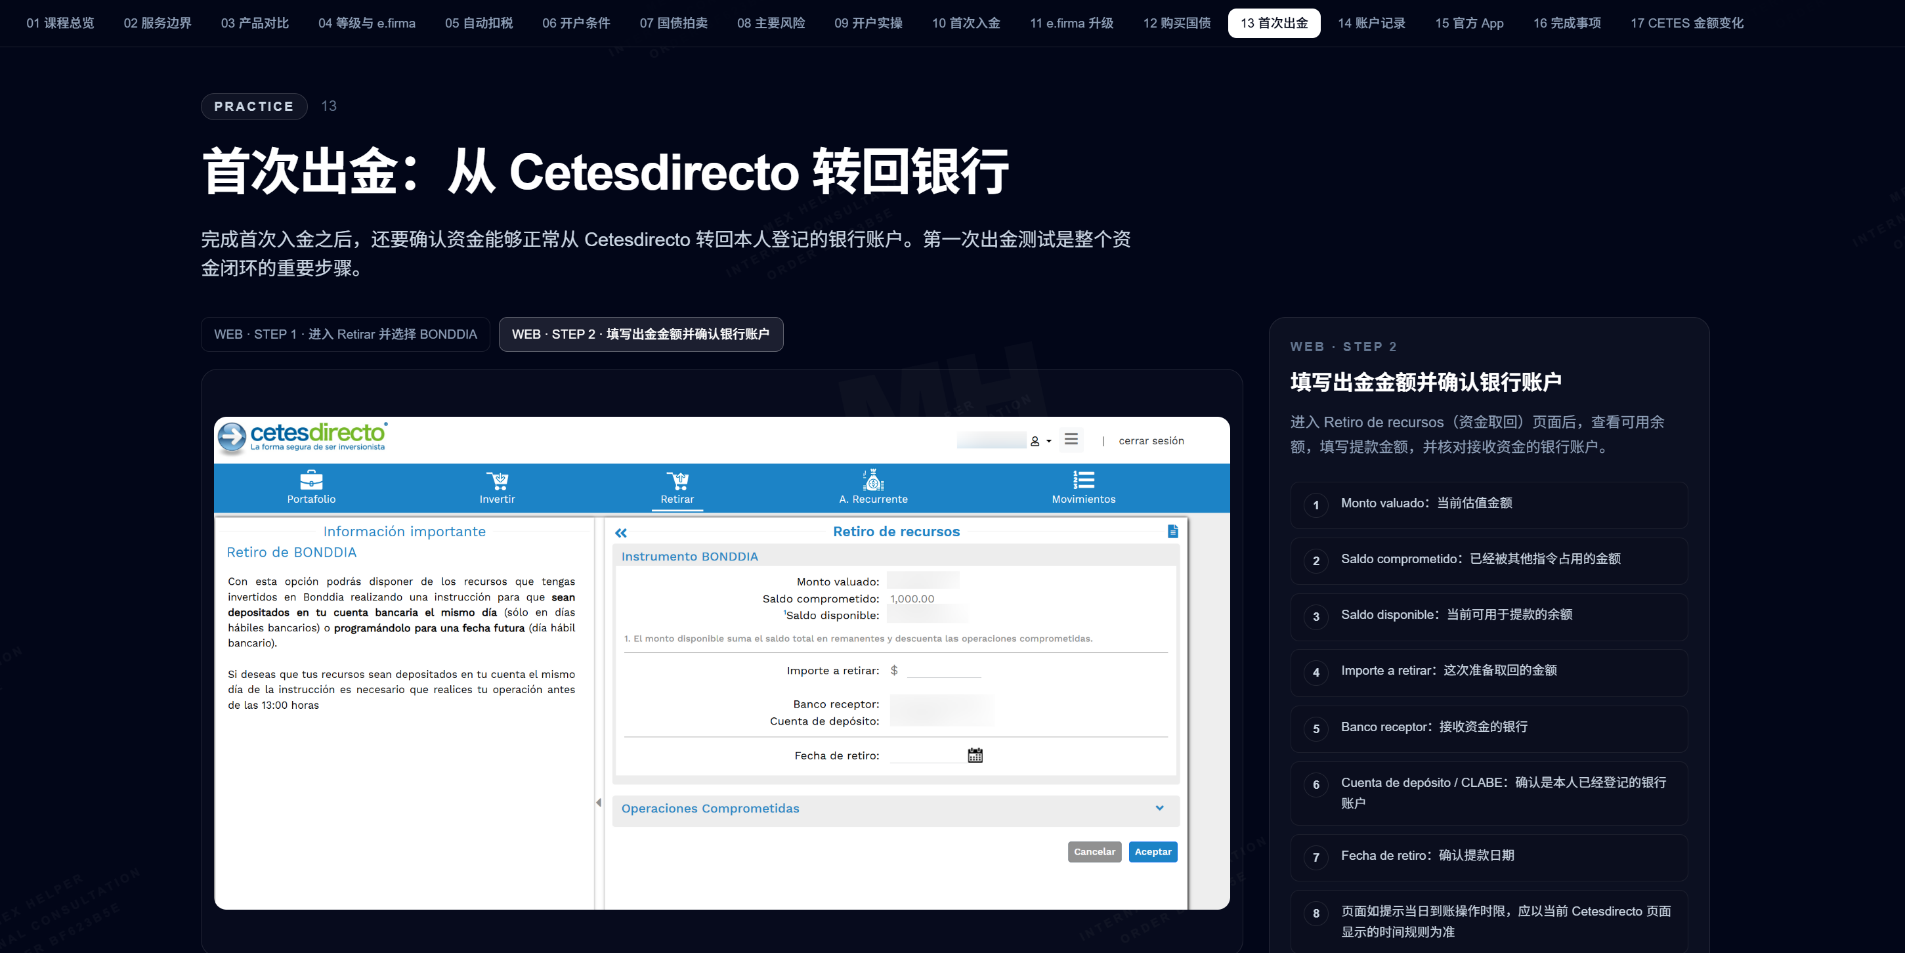The image size is (1905, 953).
Task: Select step 7 Fecha de retiro item
Action: pyautogui.click(x=1489, y=858)
